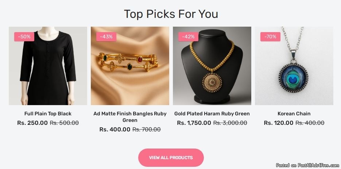Click the Rs. 400.00 bangles sale price
Screen dimensions: 341x169
coord(115,129)
